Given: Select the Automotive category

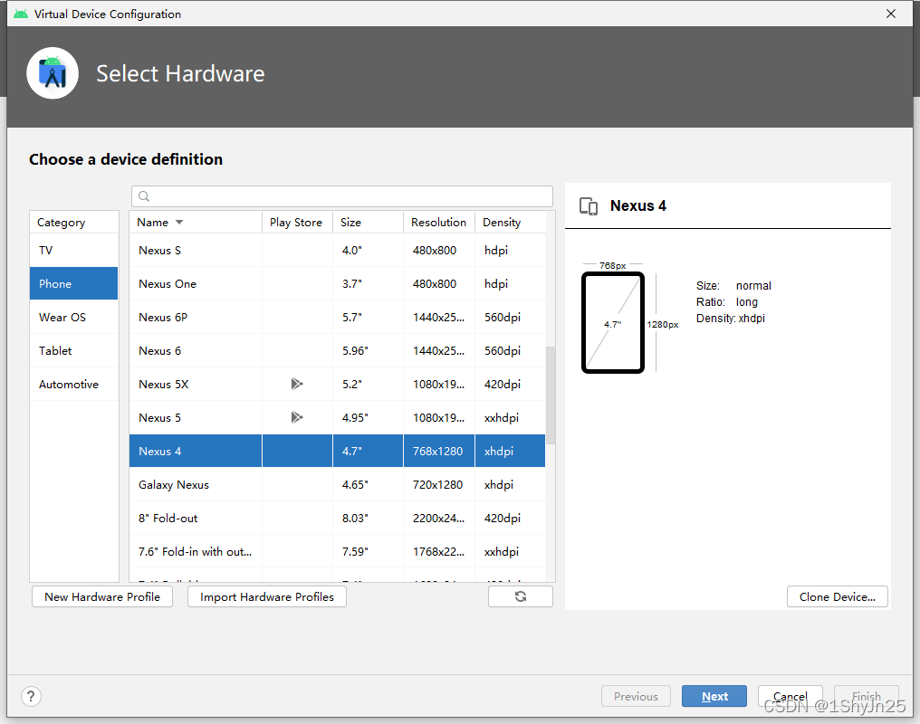Looking at the screenshot, I should pyautogui.click(x=74, y=384).
